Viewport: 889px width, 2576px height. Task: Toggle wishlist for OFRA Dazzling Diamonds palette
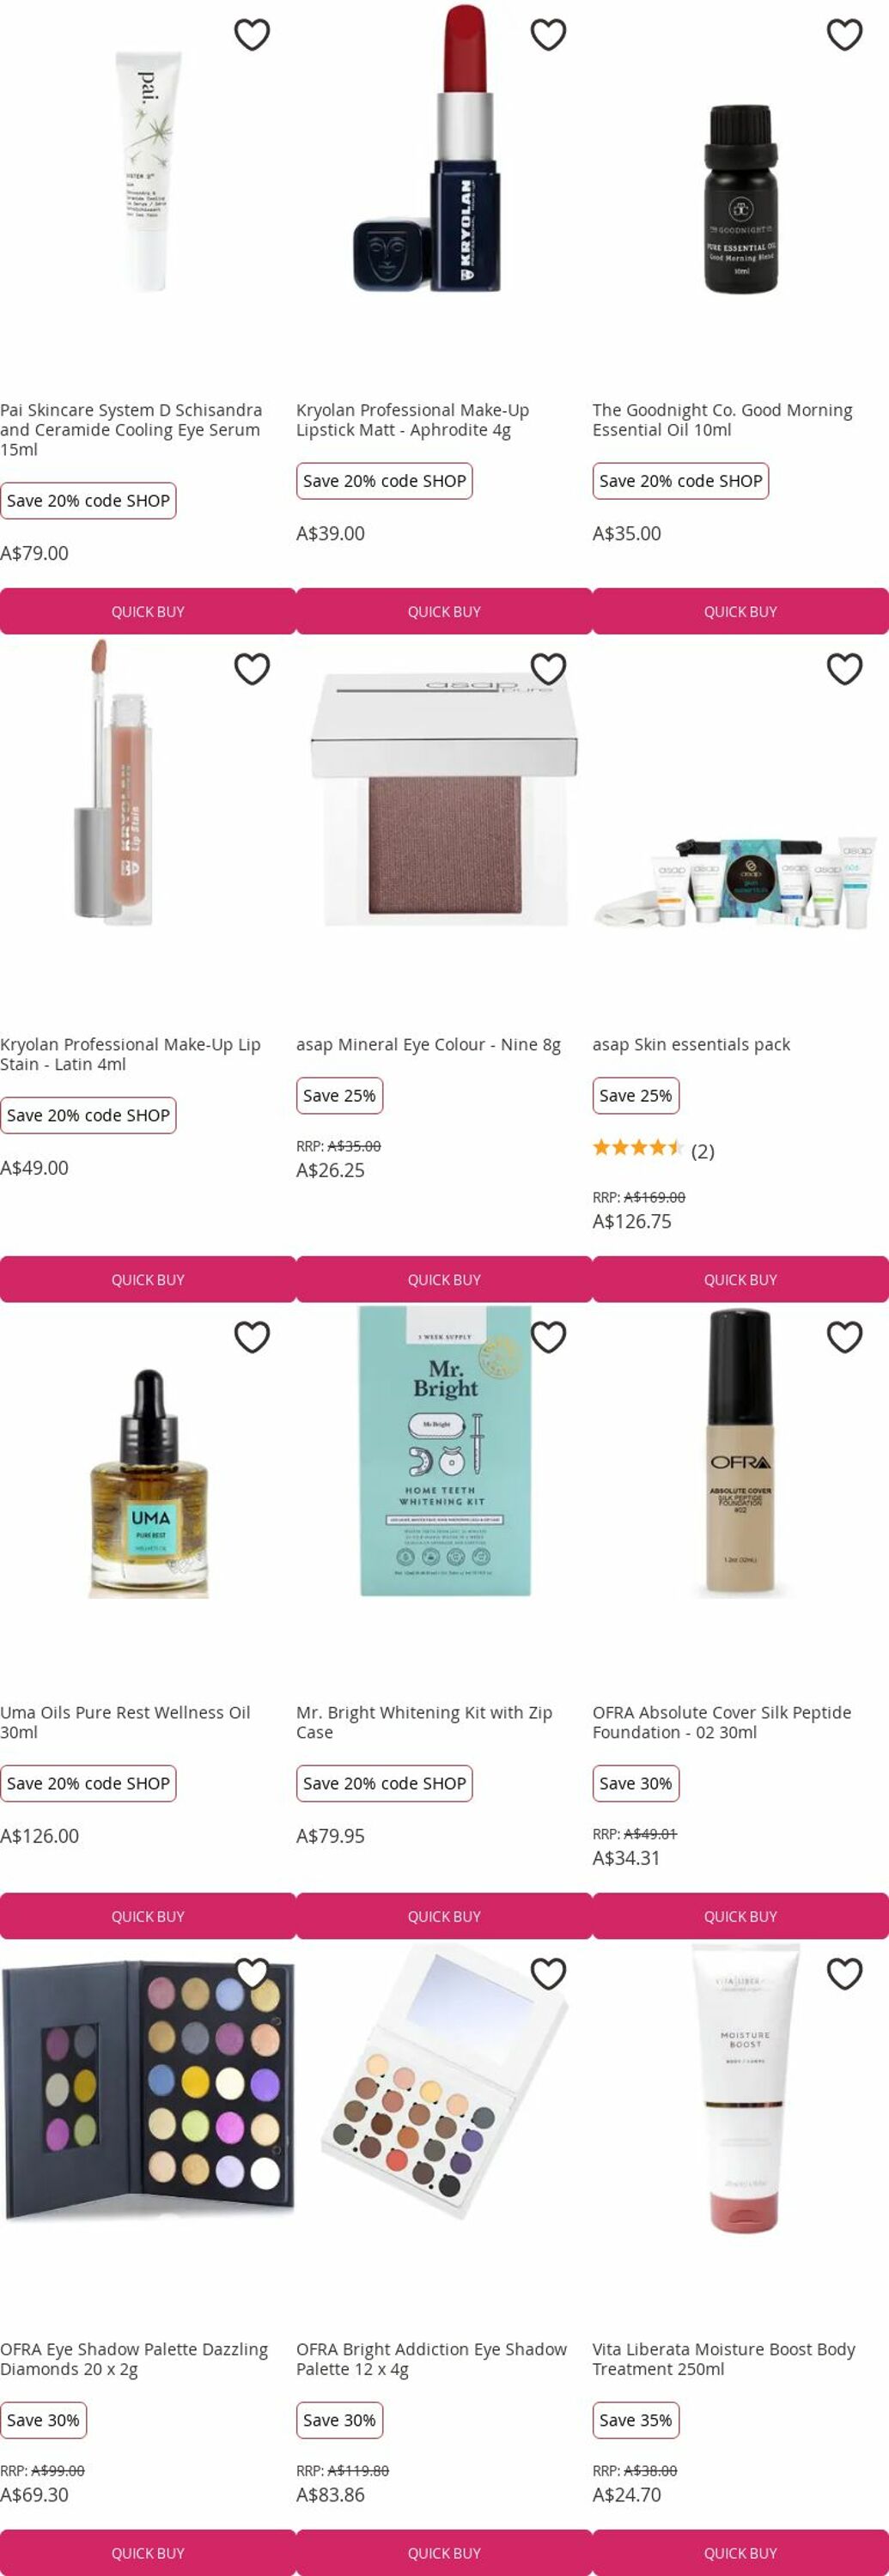252,1974
